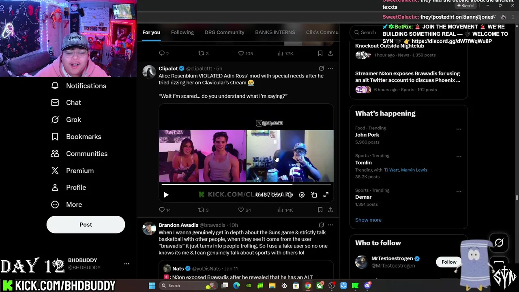Image resolution: width=519 pixels, height=292 pixels.
Task: Switch to the For you tab
Action: pyautogui.click(x=151, y=32)
